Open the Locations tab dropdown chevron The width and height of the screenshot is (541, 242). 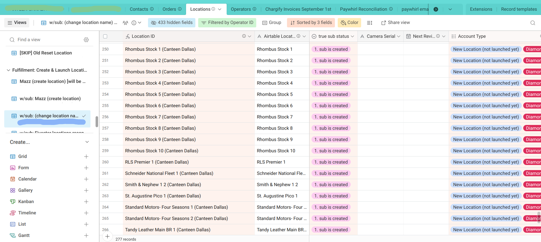coord(220,9)
